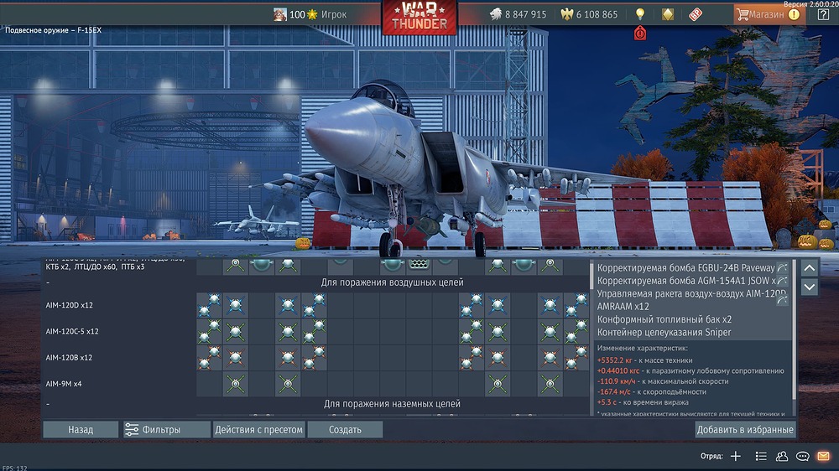Select rightmost cell in AIM-120B x12 row
The width and height of the screenshot is (839, 471).
click(576, 358)
